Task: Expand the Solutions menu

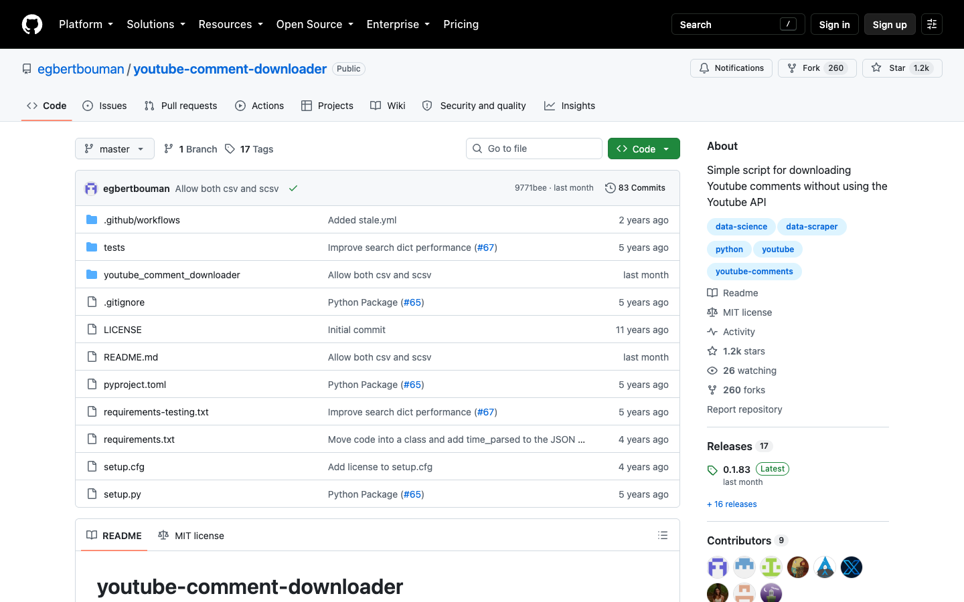Action: tap(156, 24)
